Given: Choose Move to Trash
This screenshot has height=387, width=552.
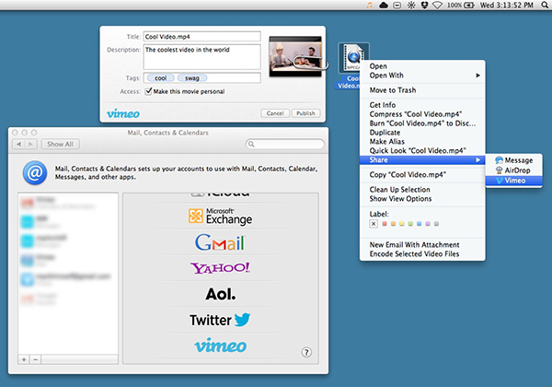Looking at the screenshot, I should [422, 90].
